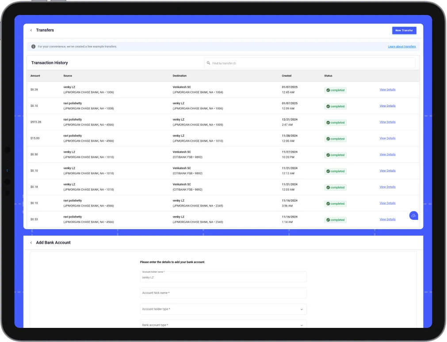View Details of the $0.53 transfer

point(387,219)
